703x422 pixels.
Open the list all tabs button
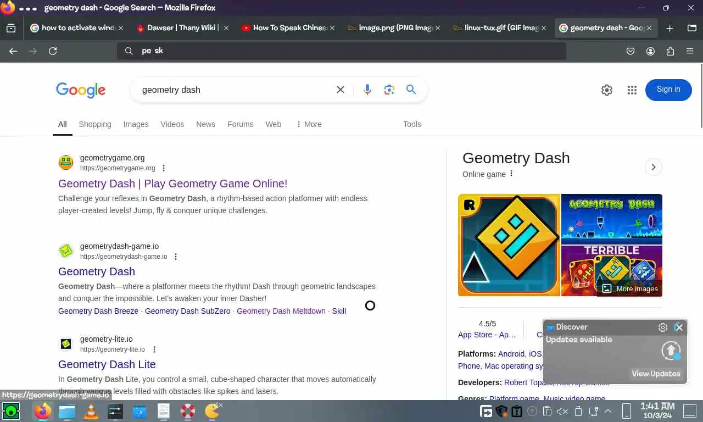(692, 28)
